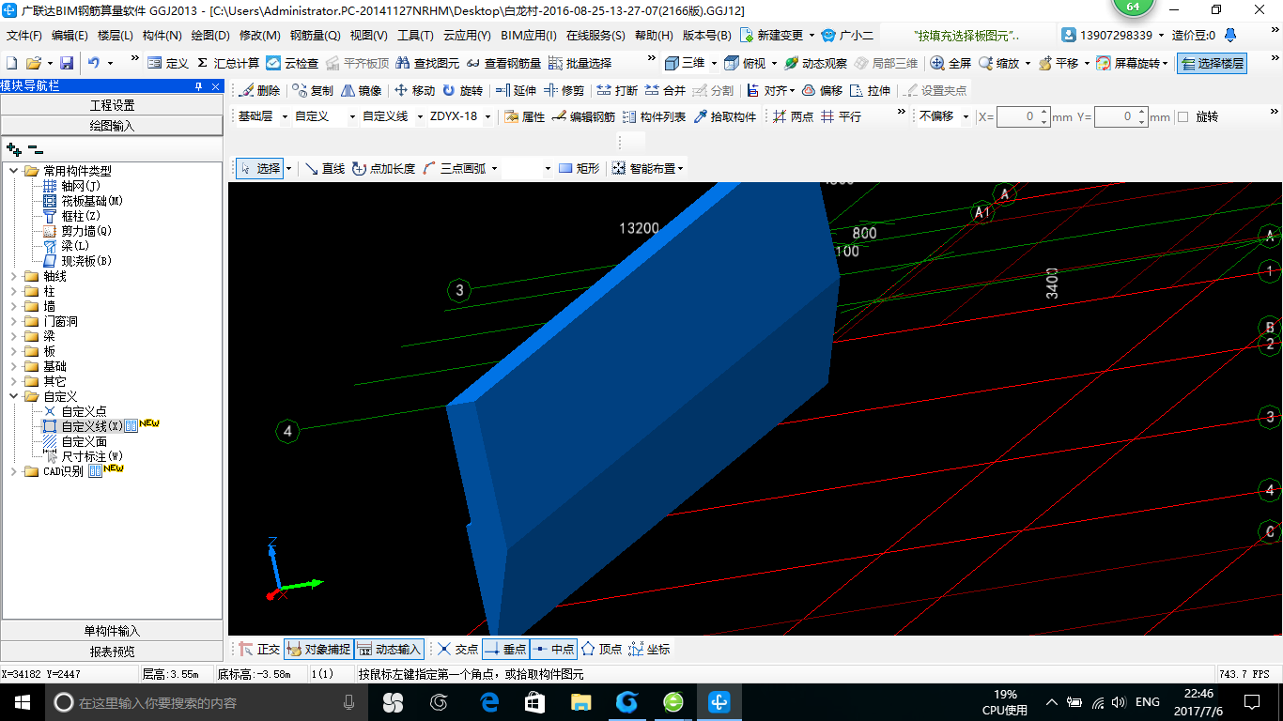Select the 拉伸 stretch tool

[870, 91]
